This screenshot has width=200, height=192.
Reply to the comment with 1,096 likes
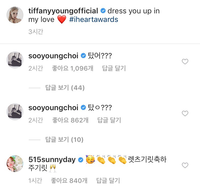114,68
